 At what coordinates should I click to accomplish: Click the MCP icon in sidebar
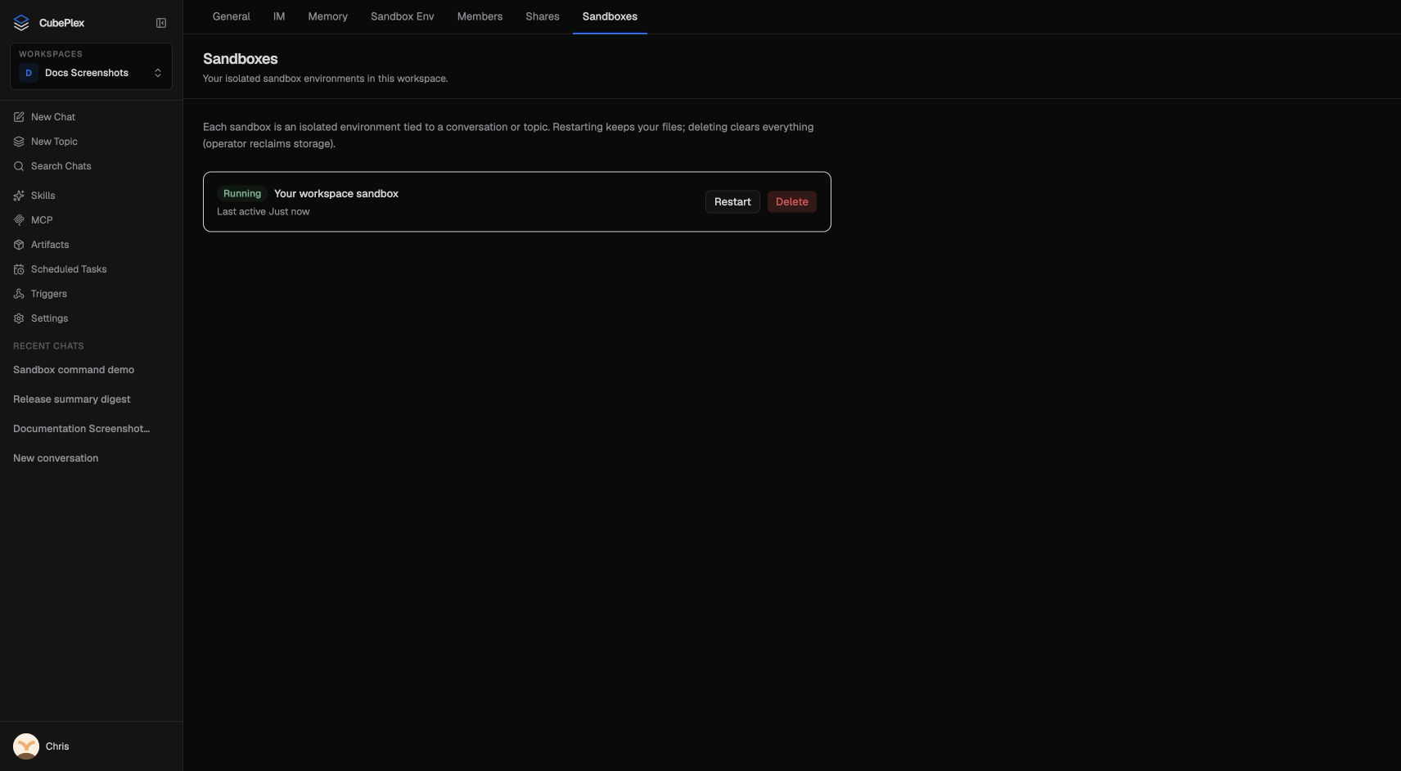pyautogui.click(x=19, y=220)
